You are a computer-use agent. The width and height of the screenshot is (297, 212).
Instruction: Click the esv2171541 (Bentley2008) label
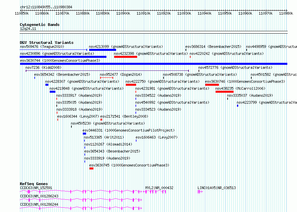pyautogui.click(x=124, y=116)
